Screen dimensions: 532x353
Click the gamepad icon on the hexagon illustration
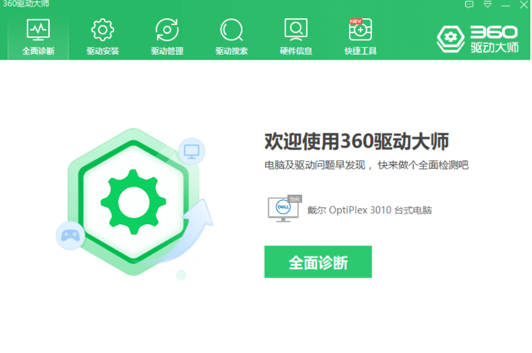pos(71,237)
